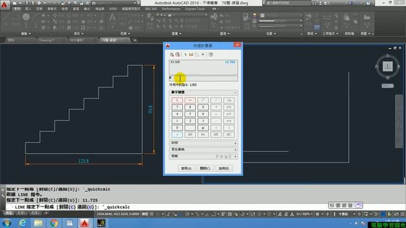Image resolution: width=406 pixels, height=228 pixels.
Task: Click the new drawing tab plus button
Action: [134, 40]
